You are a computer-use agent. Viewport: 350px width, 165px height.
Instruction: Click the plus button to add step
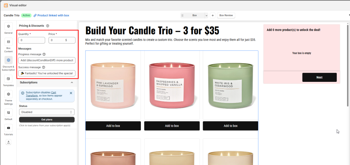pos(213,15)
